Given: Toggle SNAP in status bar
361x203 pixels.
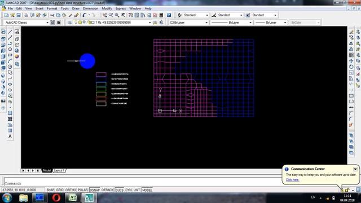Looking at the screenshot, I should 50,190.
